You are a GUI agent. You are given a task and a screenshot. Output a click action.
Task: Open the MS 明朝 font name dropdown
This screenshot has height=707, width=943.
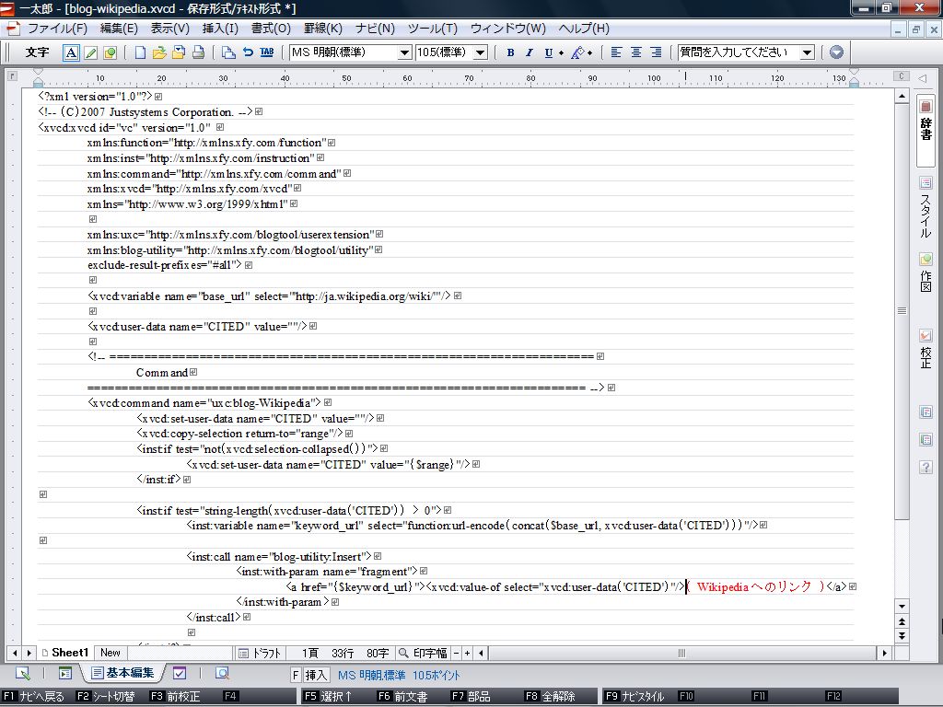(405, 52)
